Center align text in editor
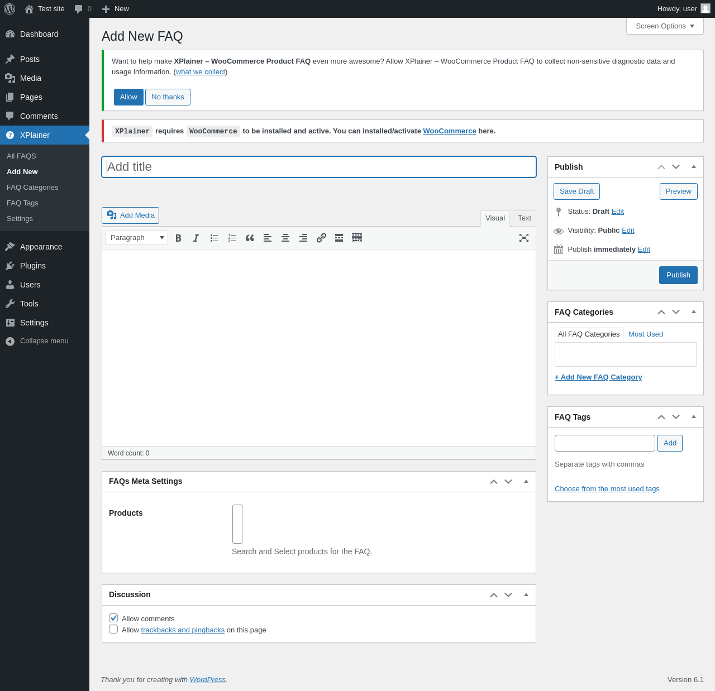 285,238
